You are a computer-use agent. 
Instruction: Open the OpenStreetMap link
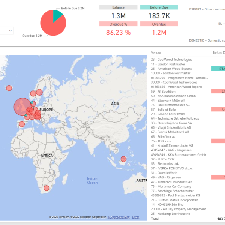pos(118,217)
